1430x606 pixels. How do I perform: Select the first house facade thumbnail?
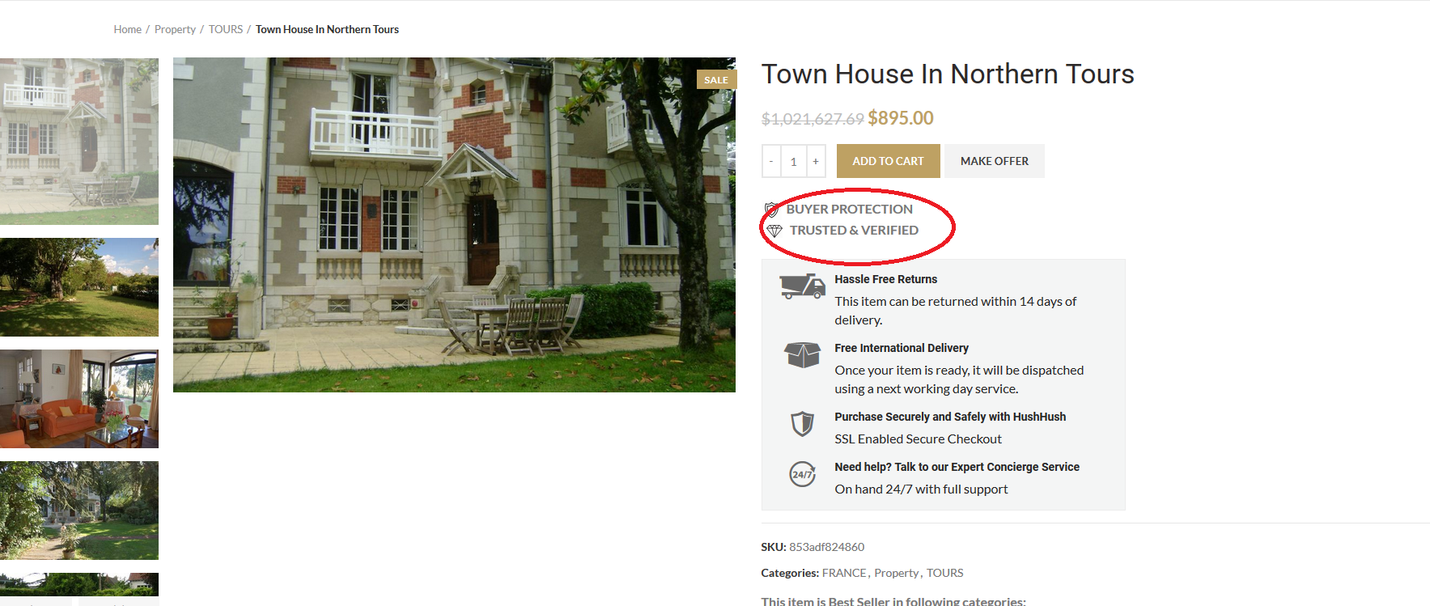(x=79, y=141)
